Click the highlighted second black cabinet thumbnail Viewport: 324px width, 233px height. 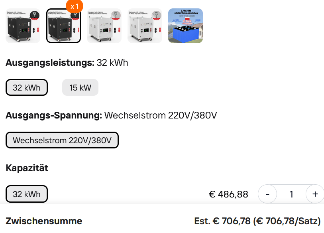pyautogui.click(x=63, y=26)
